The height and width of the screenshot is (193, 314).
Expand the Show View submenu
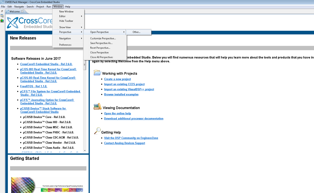pyautogui.click(x=68, y=27)
